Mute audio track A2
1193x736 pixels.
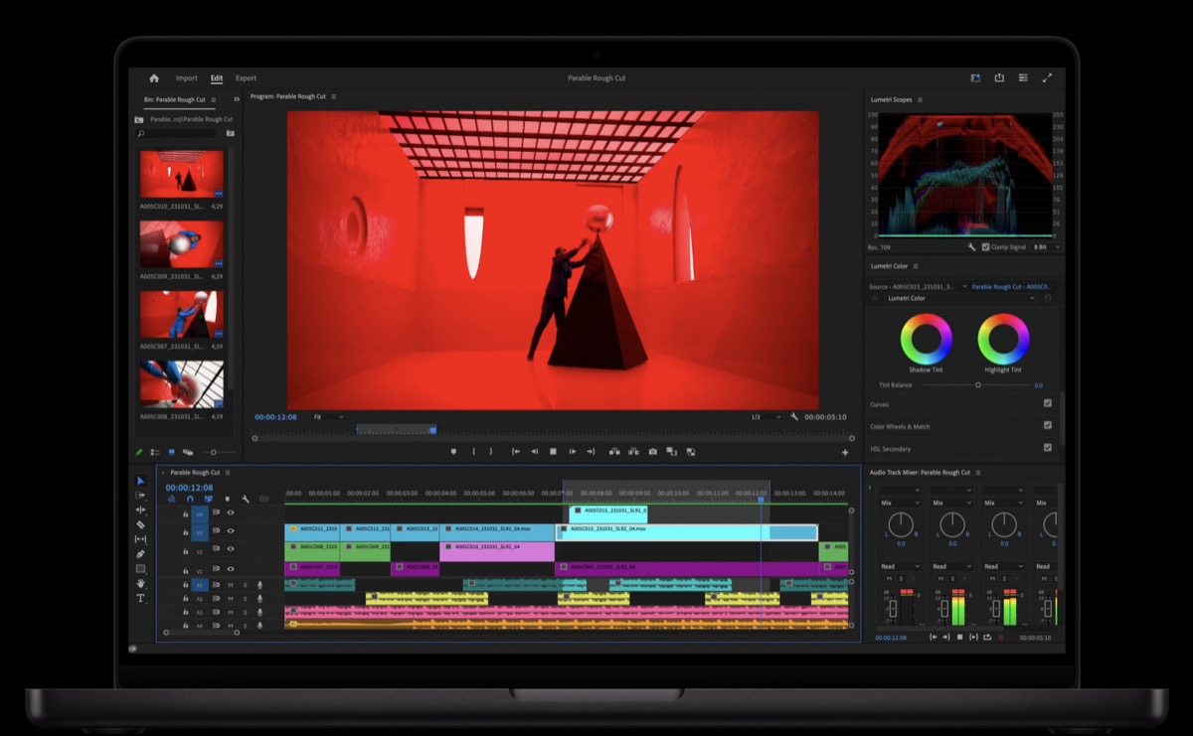(231, 599)
